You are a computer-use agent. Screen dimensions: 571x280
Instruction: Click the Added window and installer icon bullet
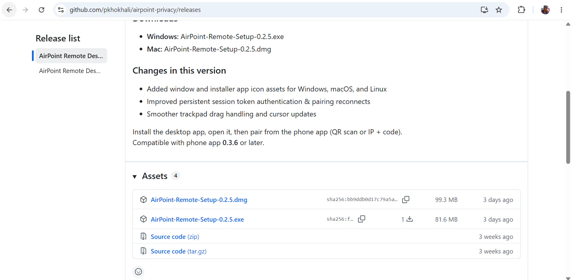pos(267,89)
